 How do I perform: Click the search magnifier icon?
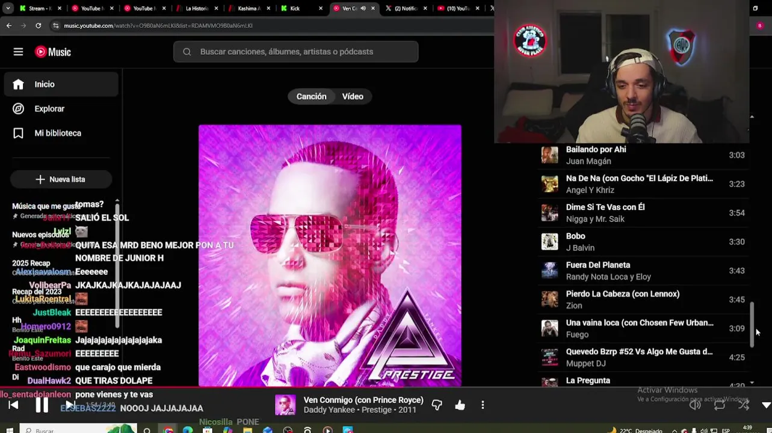tap(187, 52)
